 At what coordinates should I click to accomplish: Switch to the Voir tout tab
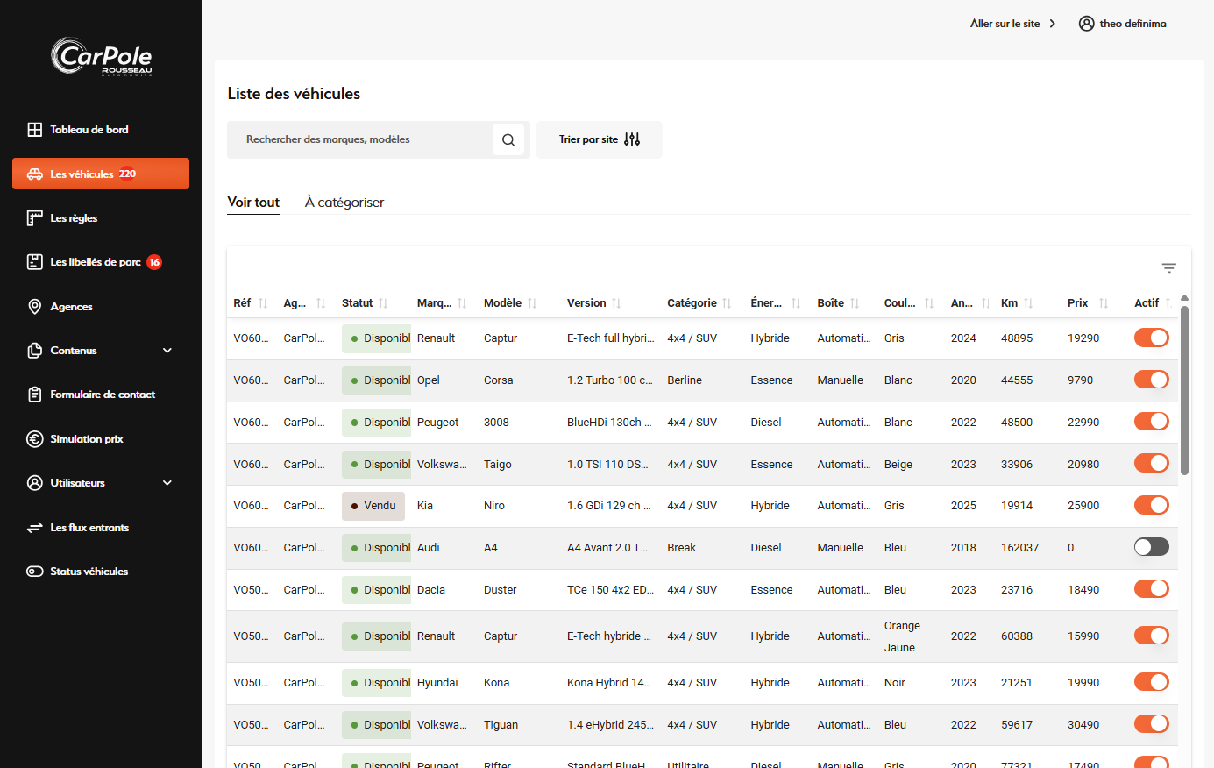click(x=253, y=203)
